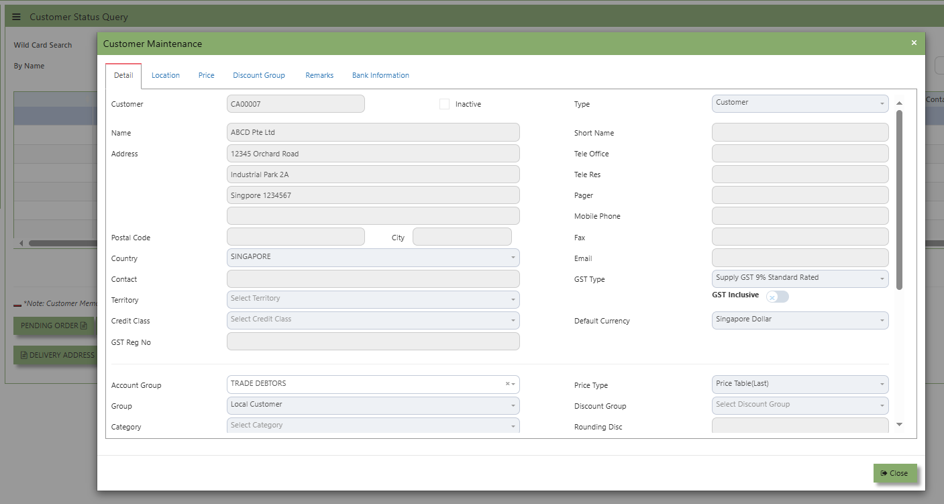This screenshot has height=504, width=944.
Task: Open the Type dropdown
Action: coord(800,103)
